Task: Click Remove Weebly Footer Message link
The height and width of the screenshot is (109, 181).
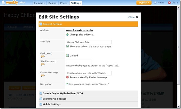Action: 88,77
